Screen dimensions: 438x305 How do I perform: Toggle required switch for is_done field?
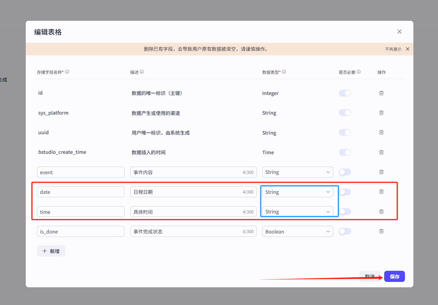pos(345,231)
